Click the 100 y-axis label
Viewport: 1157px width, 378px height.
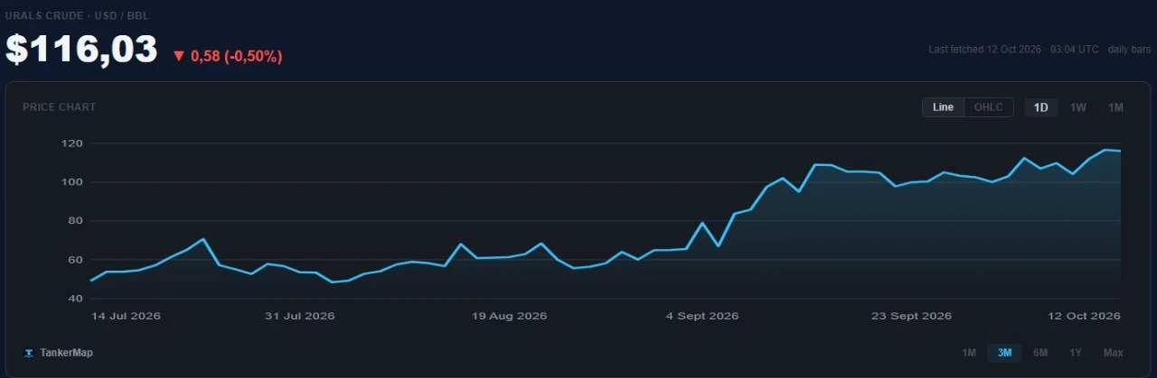point(73,182)
